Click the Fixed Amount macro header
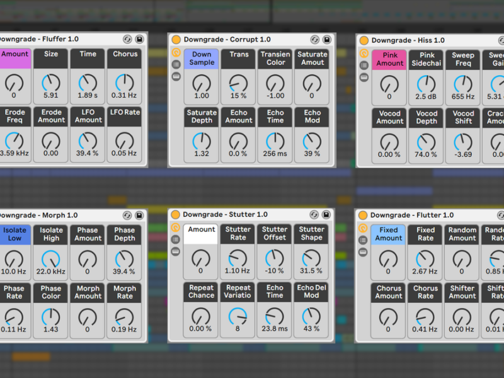This screenshot has width=504, height=378. click(x=389, y=234)
